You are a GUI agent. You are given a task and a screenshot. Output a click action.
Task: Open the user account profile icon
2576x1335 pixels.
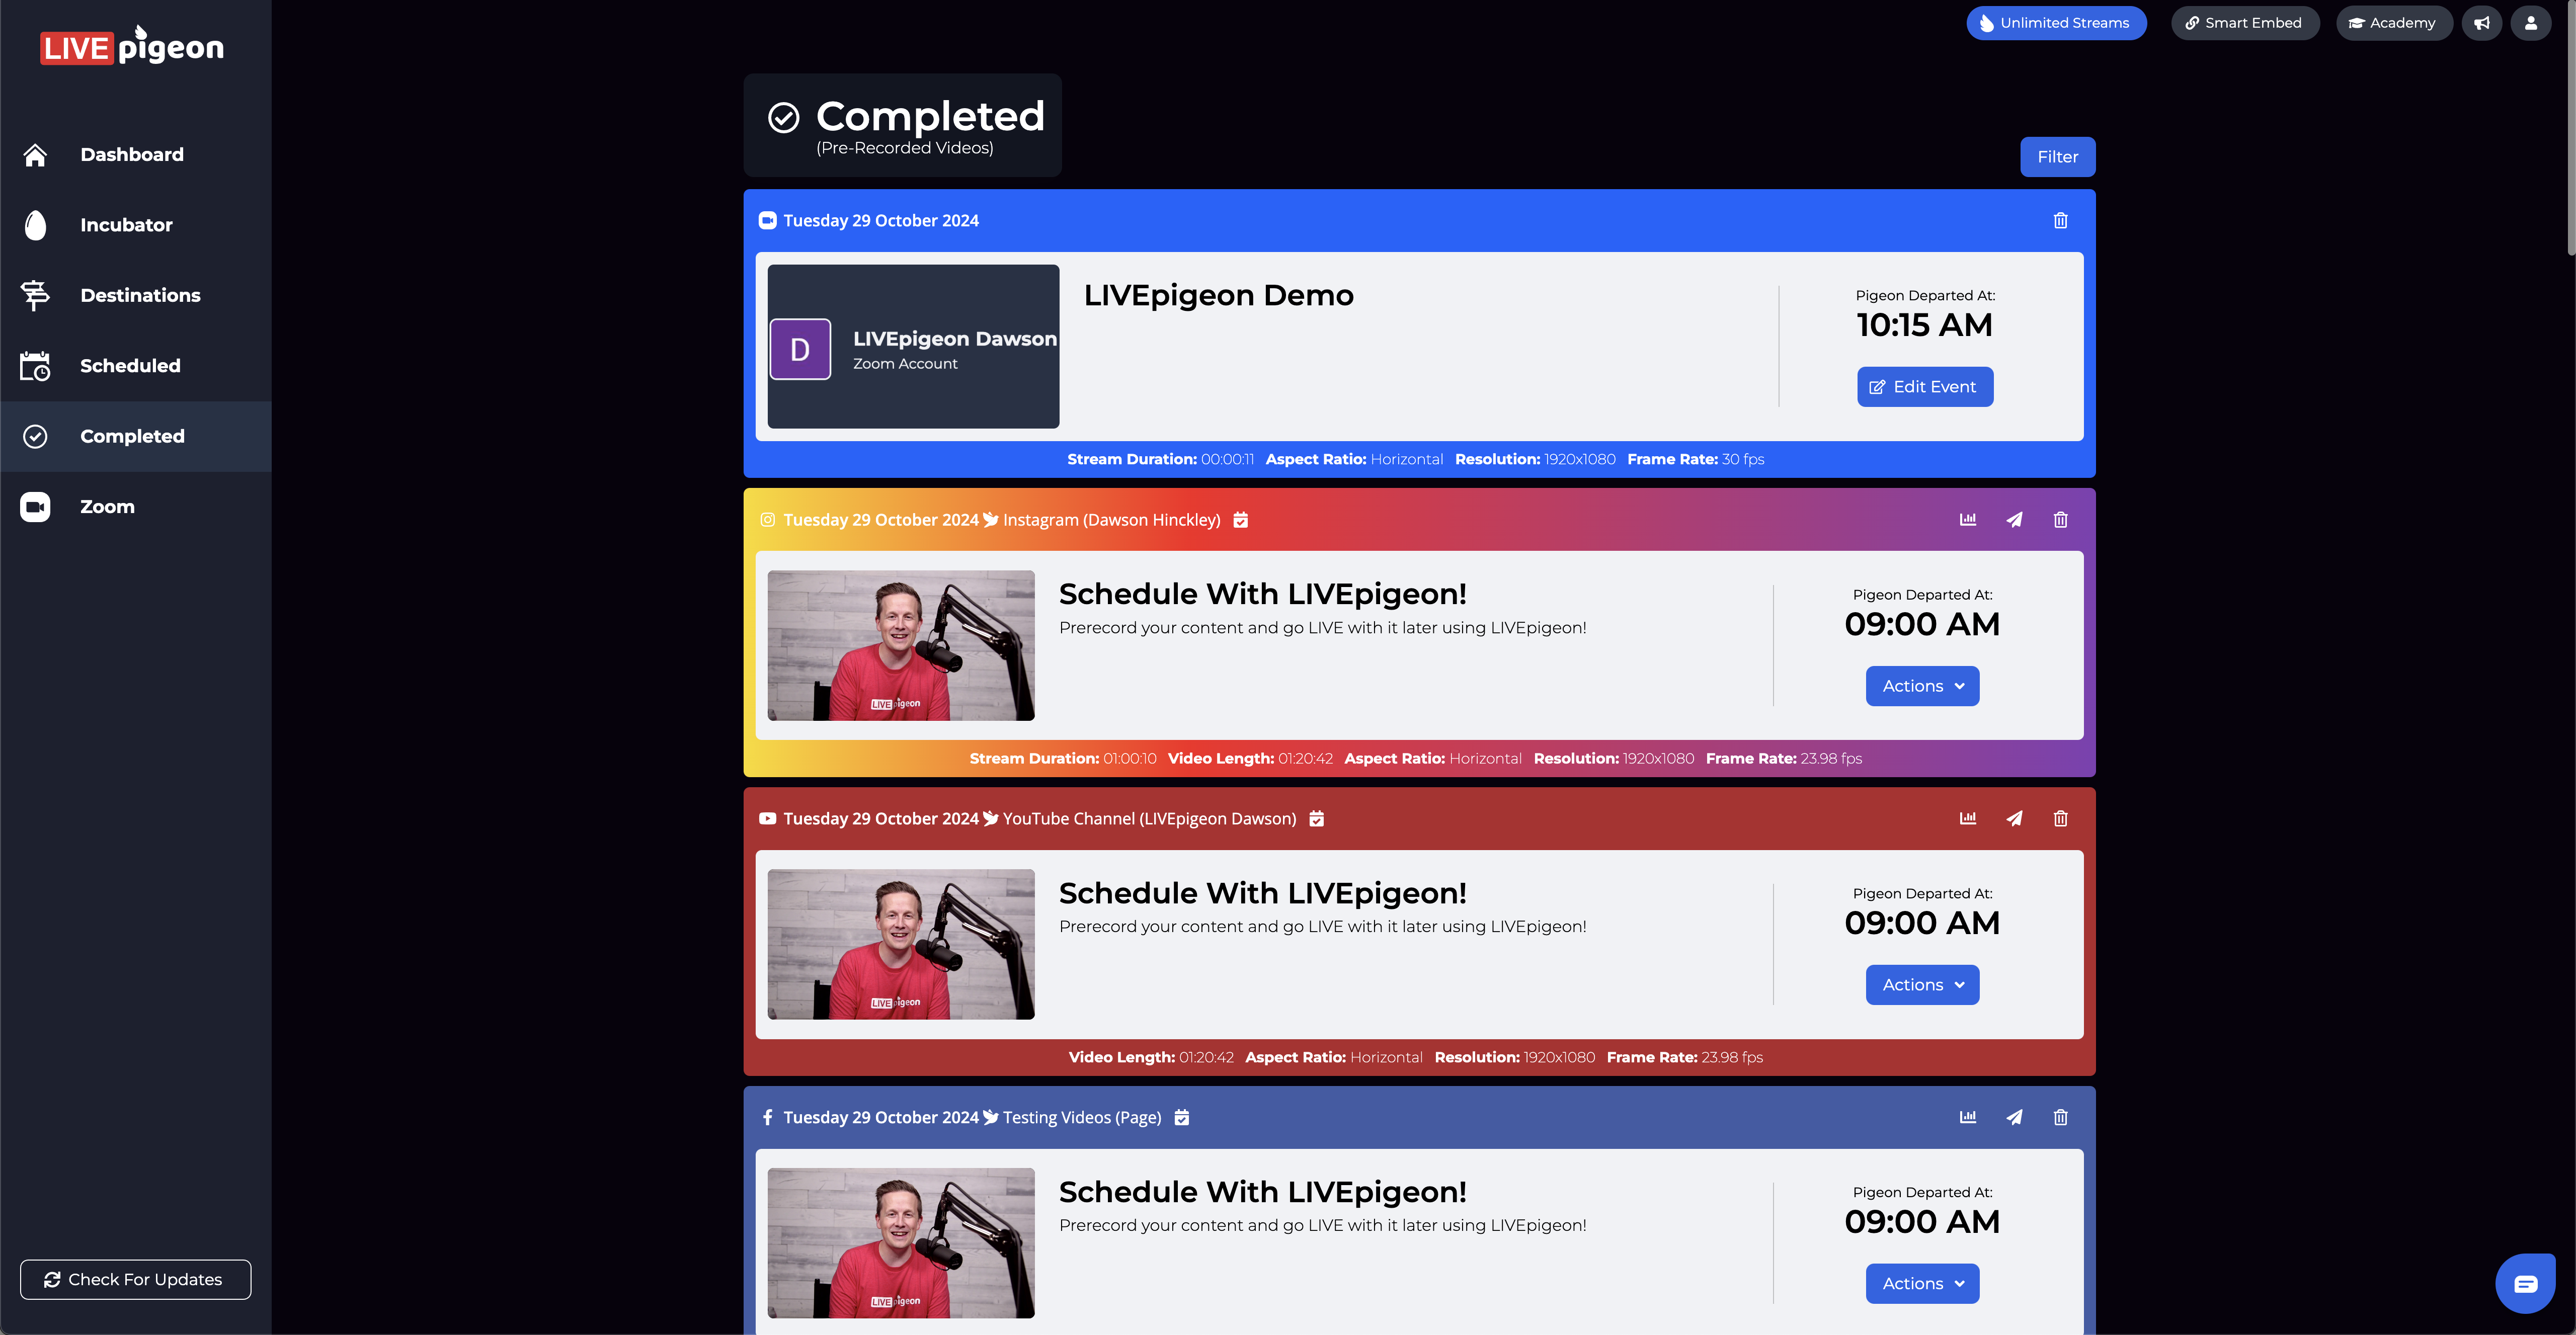click(x=2530, y=23)
